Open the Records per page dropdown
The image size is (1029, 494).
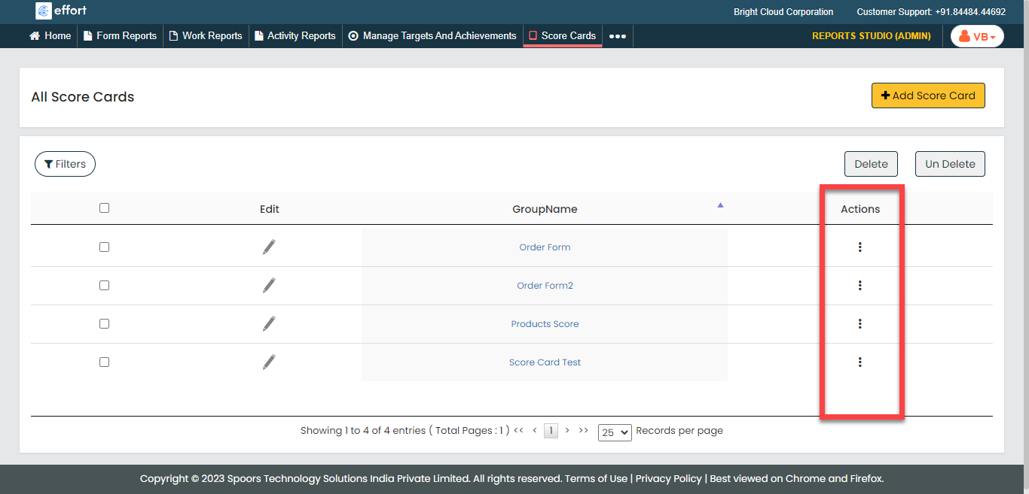click(614, 432)
